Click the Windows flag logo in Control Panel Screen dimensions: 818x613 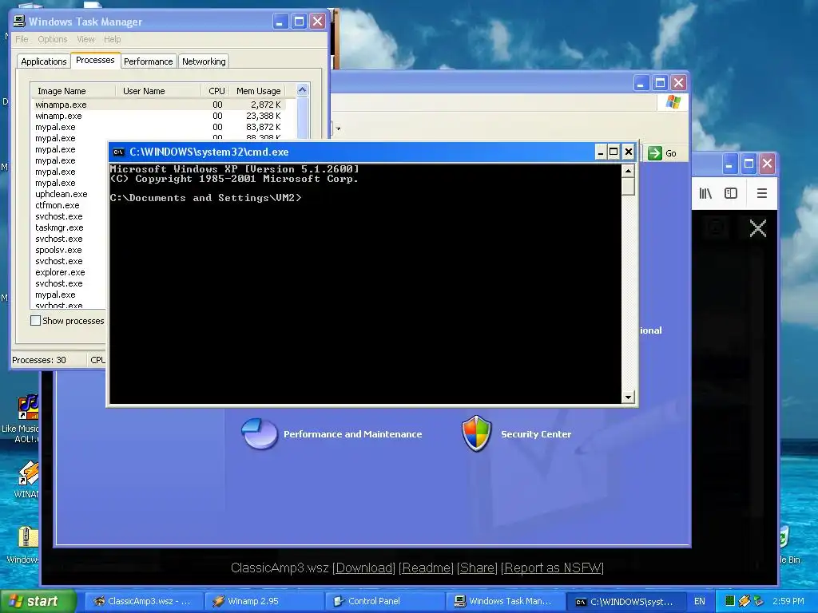tap(673, 102)
